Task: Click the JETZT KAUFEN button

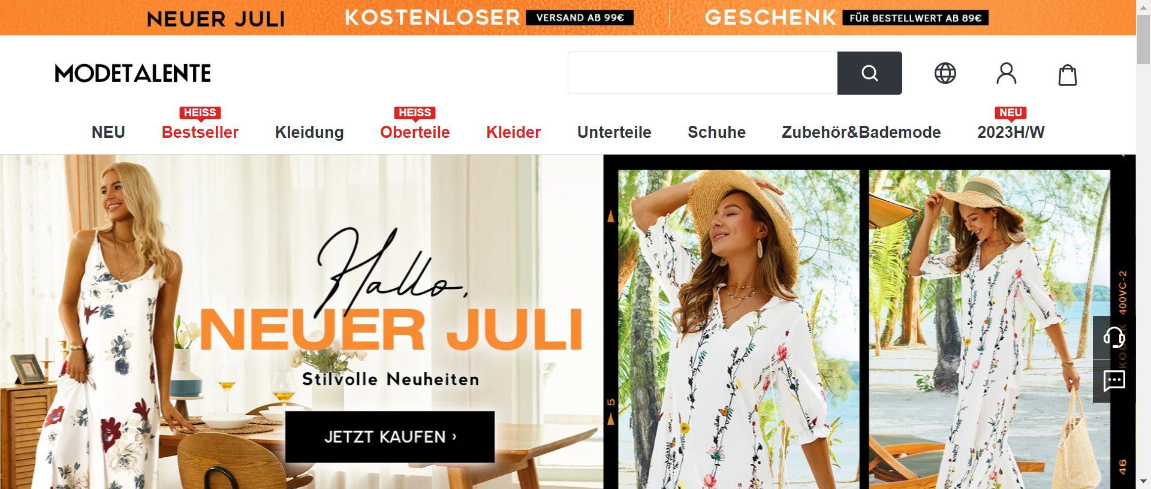Action: coord(390,437)
